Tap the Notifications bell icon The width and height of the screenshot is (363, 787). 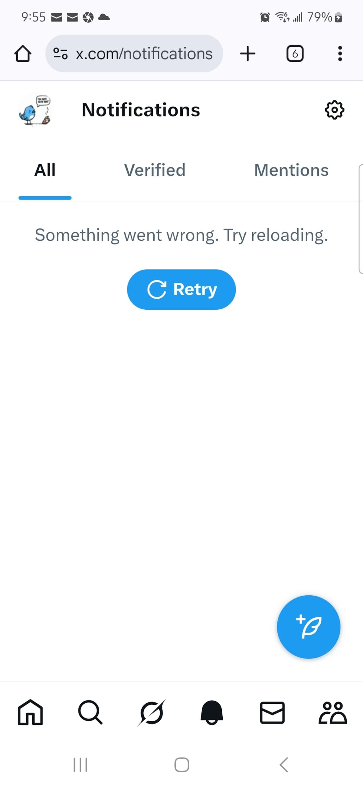[x=211, y=712]
